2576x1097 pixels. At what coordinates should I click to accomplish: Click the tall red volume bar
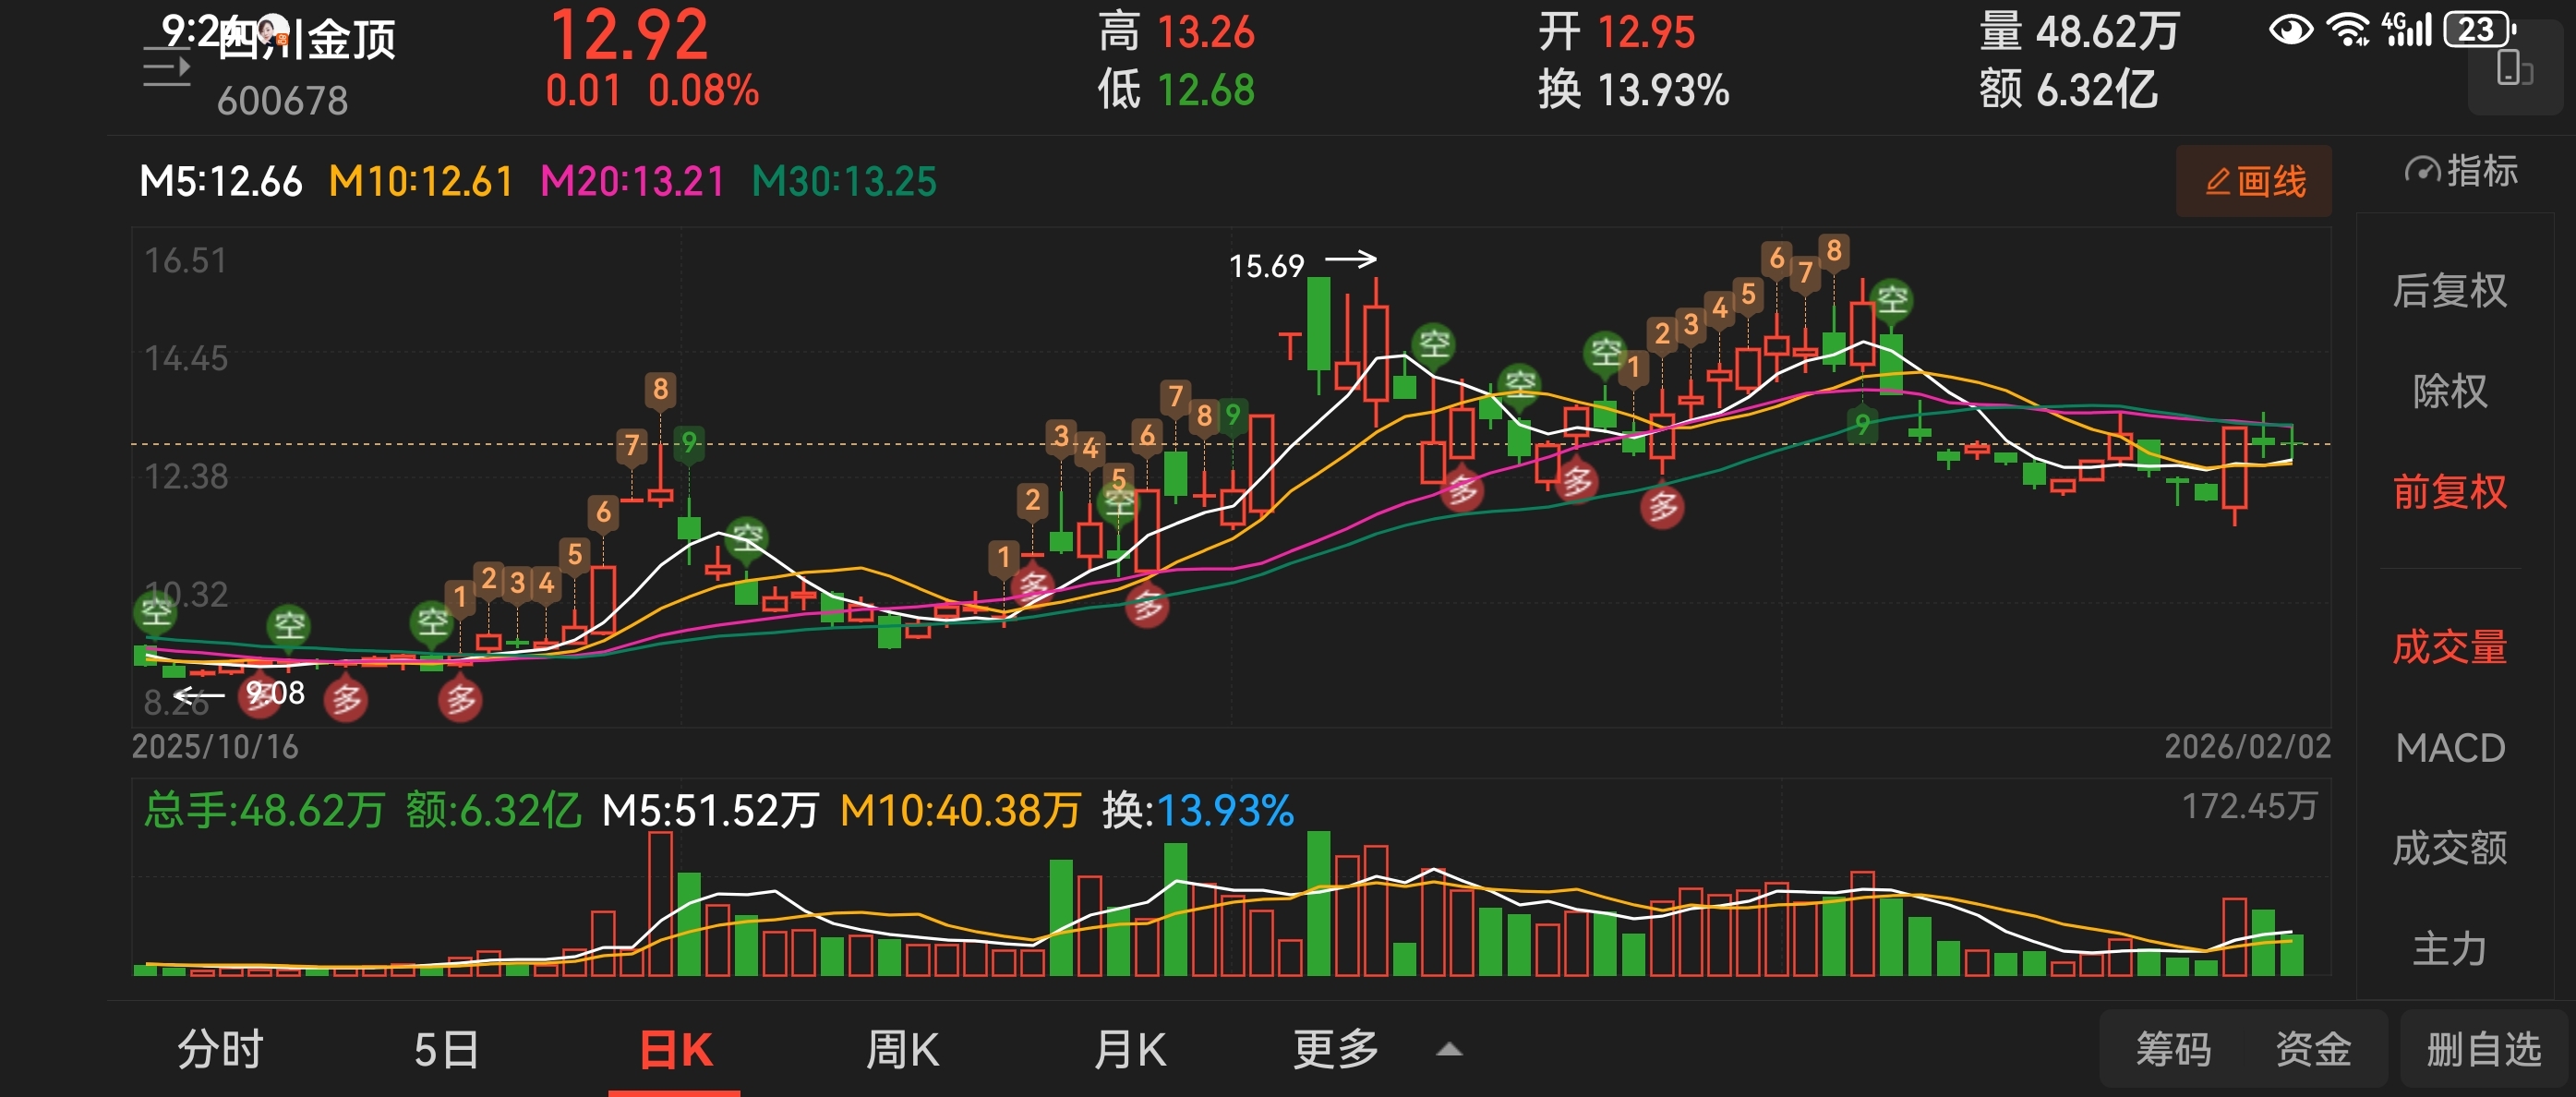[x=660, y=903]
